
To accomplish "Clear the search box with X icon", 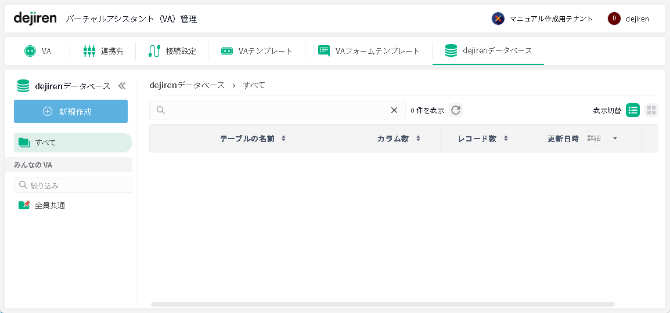I will (x=394, y=110).
